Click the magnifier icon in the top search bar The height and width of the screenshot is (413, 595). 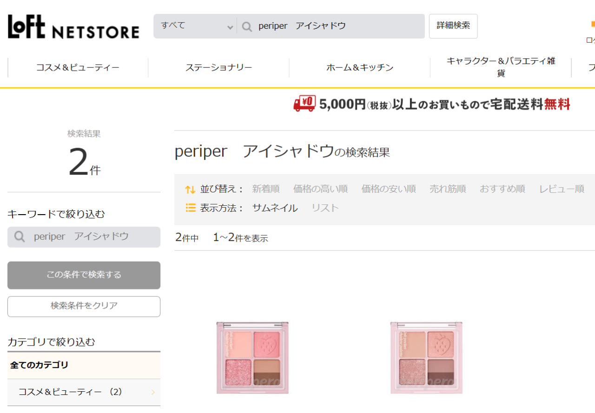247,26
